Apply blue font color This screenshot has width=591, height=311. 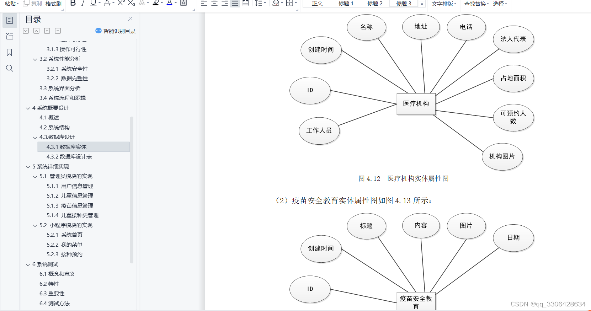170,3
